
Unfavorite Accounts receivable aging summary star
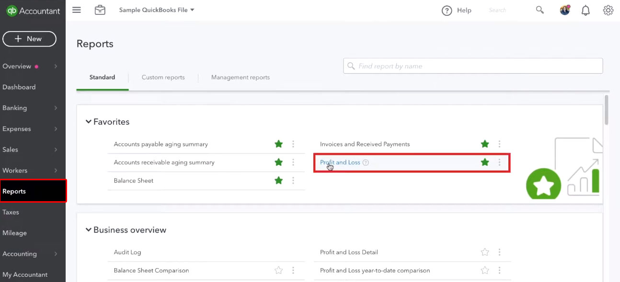278,163
